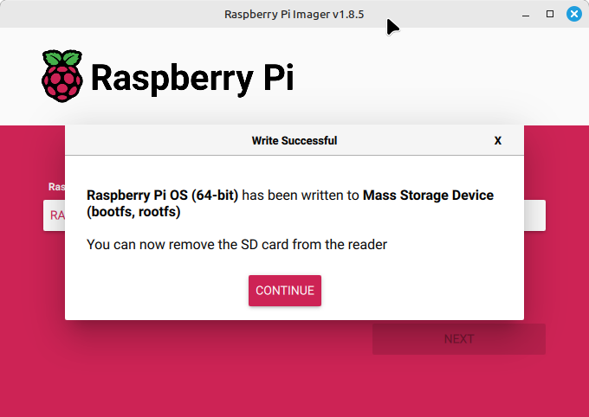Click the partially hidden "RA" device button
This screenshot has width=589, height=417.
[54, 215]
